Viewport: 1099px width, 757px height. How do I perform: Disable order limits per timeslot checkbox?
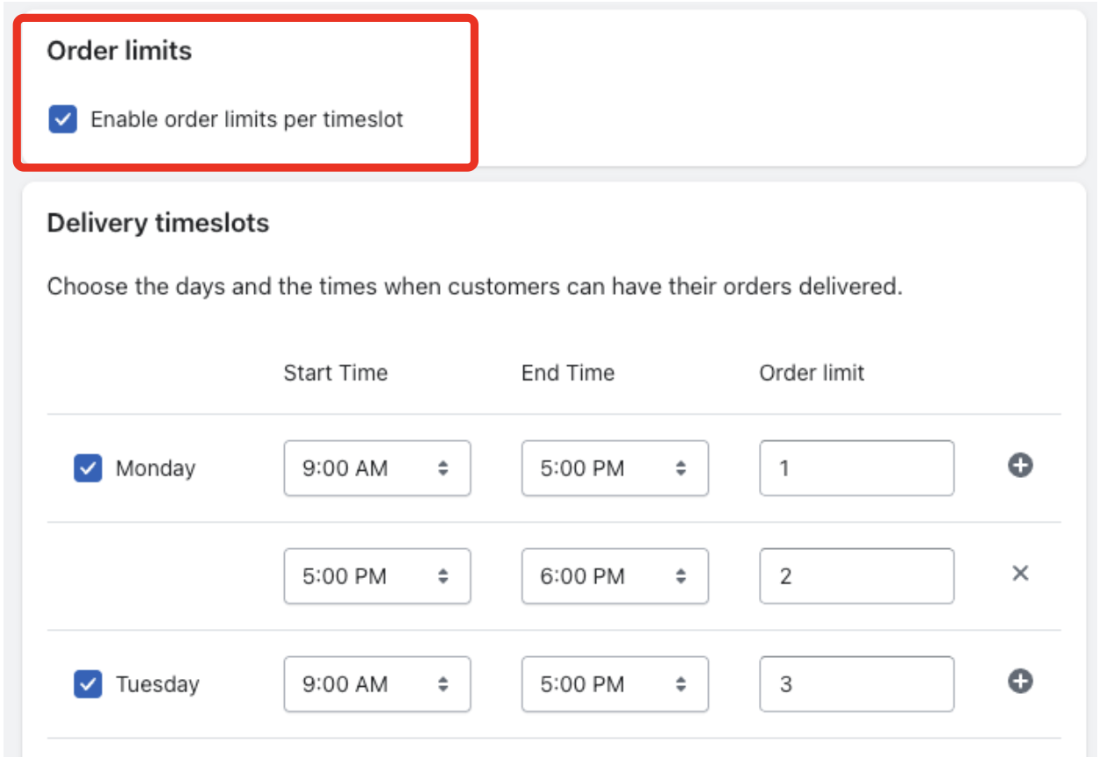(x=63, y=119)
